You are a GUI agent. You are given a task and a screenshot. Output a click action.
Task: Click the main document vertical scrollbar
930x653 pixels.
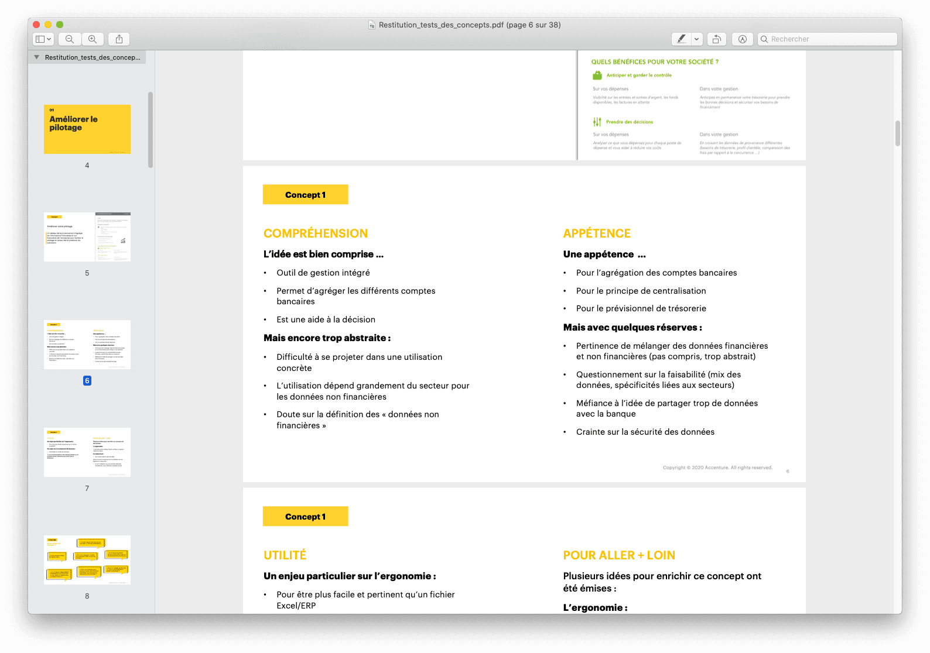tap(897, 133)
